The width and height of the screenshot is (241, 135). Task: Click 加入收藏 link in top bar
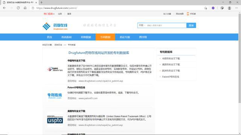pos(167,14)
